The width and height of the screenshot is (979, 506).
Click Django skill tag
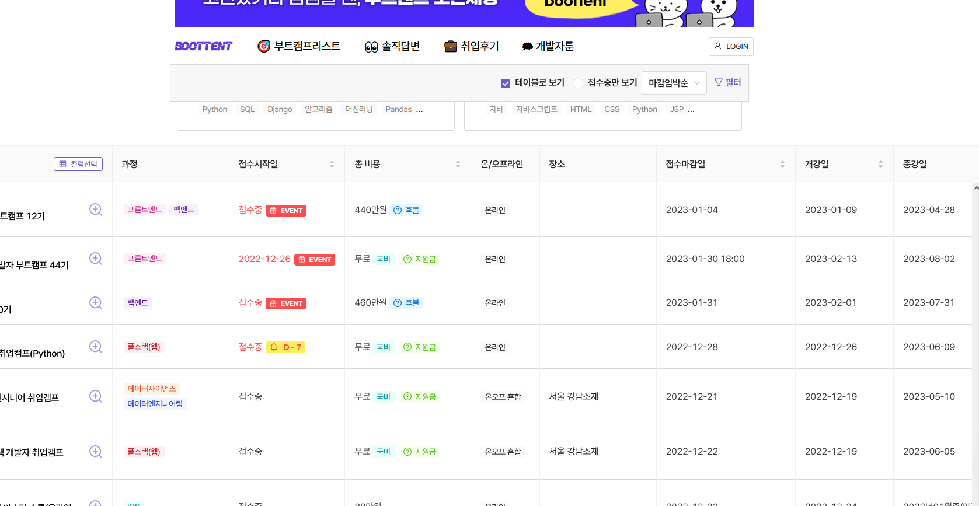(x=280, y=109)
